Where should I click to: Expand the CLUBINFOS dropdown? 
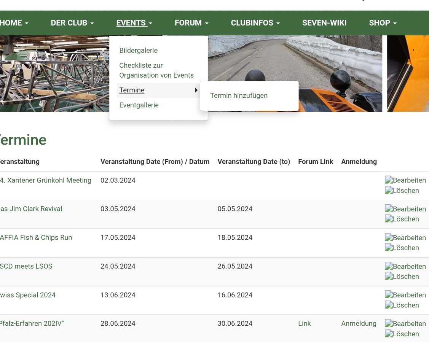(255, 23)
